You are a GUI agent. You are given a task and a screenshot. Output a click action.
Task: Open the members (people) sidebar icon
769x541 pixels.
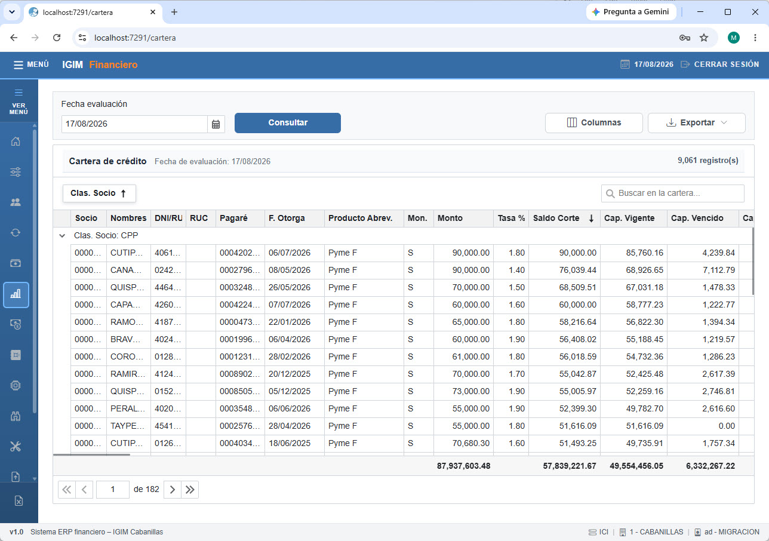click(16, 202)
